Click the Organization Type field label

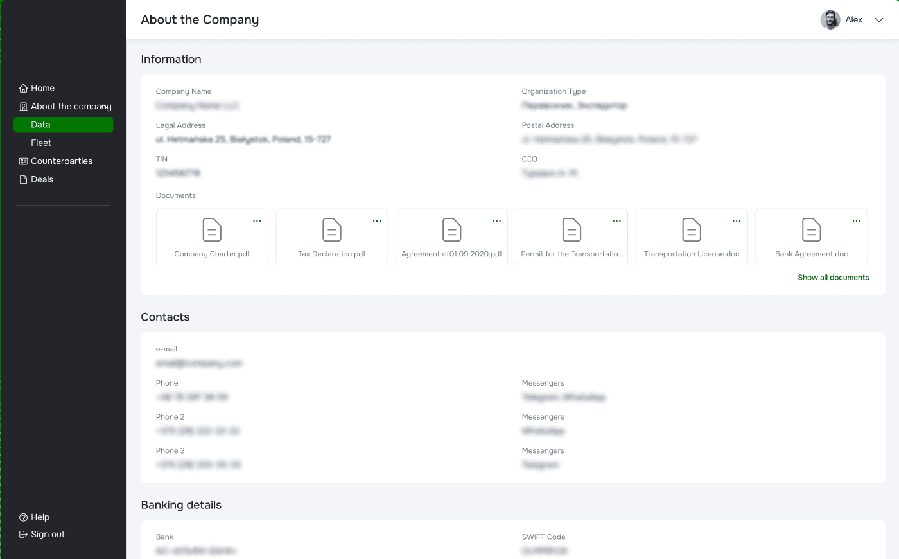pos(554,91)
